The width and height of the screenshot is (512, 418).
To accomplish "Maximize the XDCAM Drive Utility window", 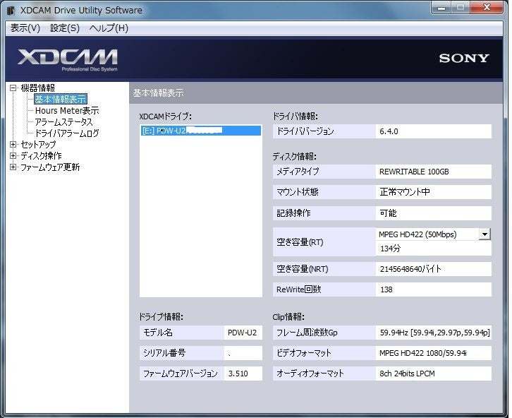I will (x=461, y=7).
